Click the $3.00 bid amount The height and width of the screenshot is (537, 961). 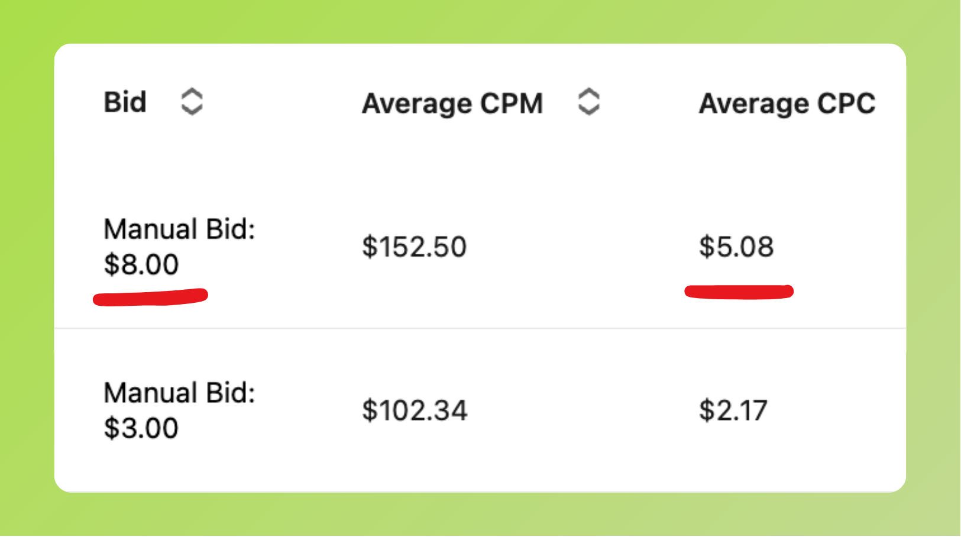[141, 428]
